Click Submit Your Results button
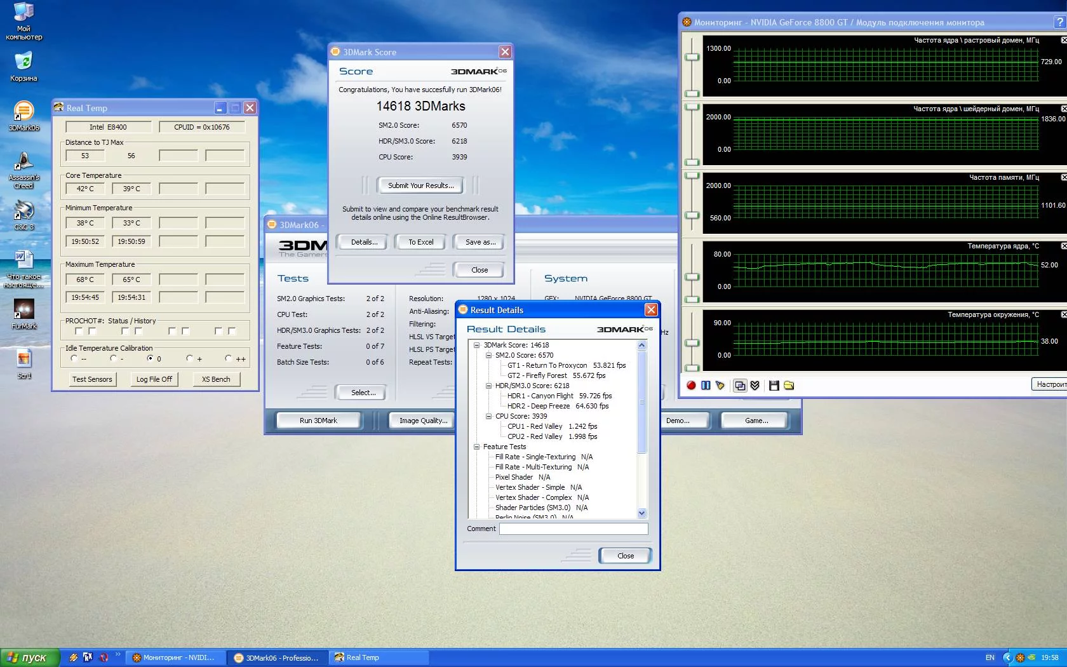Image resolution: width=1067 pixels, height=667 pixels. pyautogui.click(x=421, y=185)
